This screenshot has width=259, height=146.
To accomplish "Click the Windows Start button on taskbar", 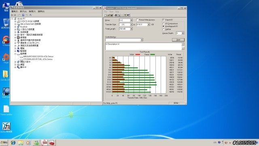I will pyautogui.click(x=4, y=142).
